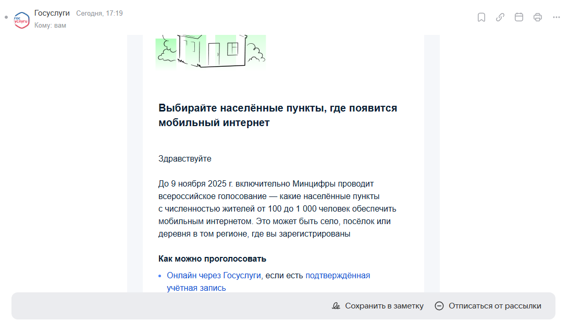The height and width of the screenshot is (321, 569).
Task: Toggle the unread dot beside sender avatar
Action: click(6, 17)
